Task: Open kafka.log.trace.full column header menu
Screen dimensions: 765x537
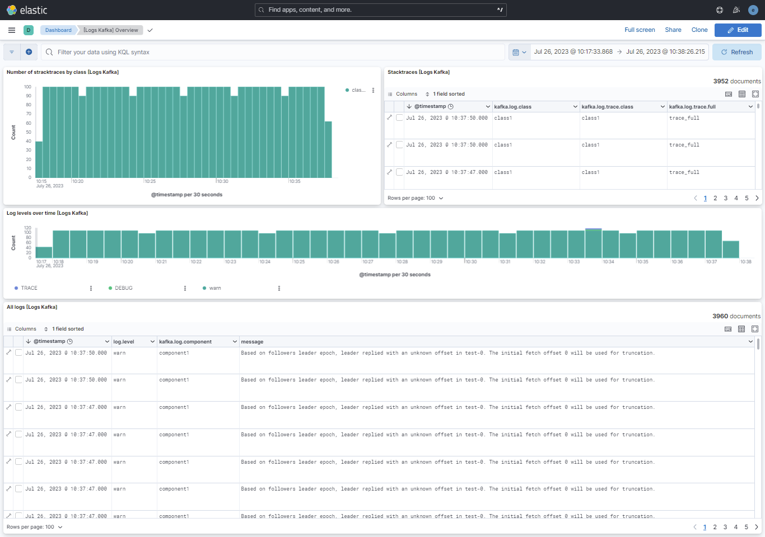Action: tap(750, 106)
